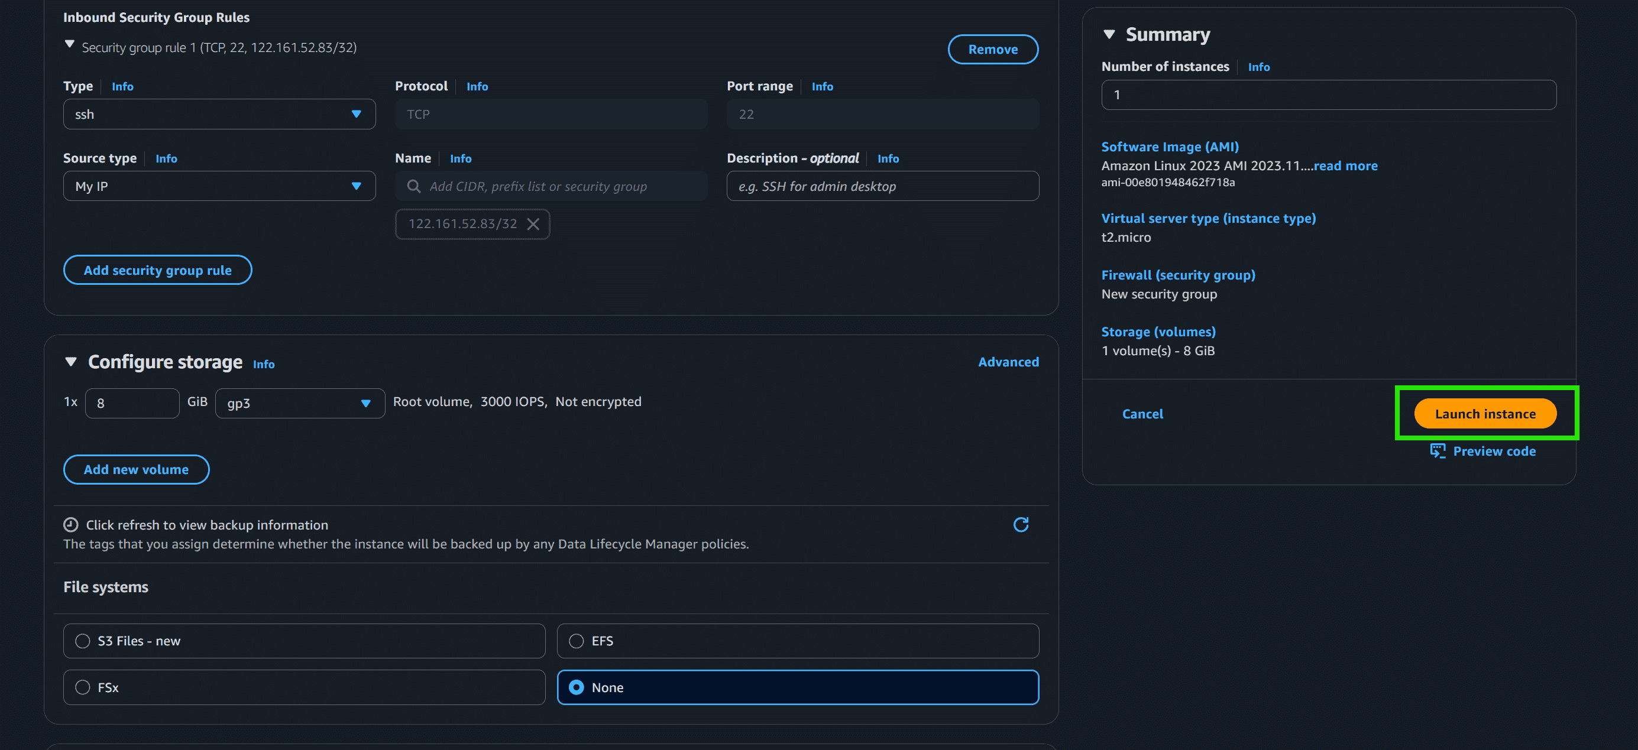Click Info next to Port range

[x=821, y=86]
